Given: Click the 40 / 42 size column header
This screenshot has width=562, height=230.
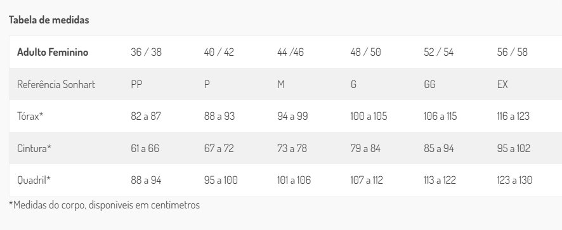Looking at the screenshot, I should coord(219,52).
